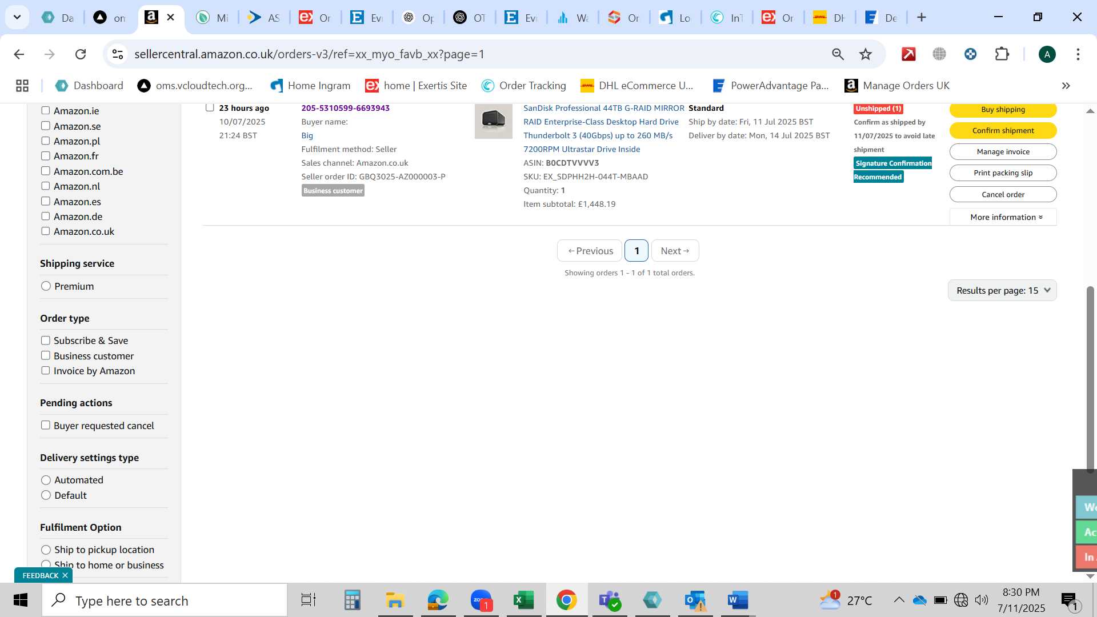The image size is (1097, 617).
Task: Click the browser forward arrow
Action: (50, 54)
